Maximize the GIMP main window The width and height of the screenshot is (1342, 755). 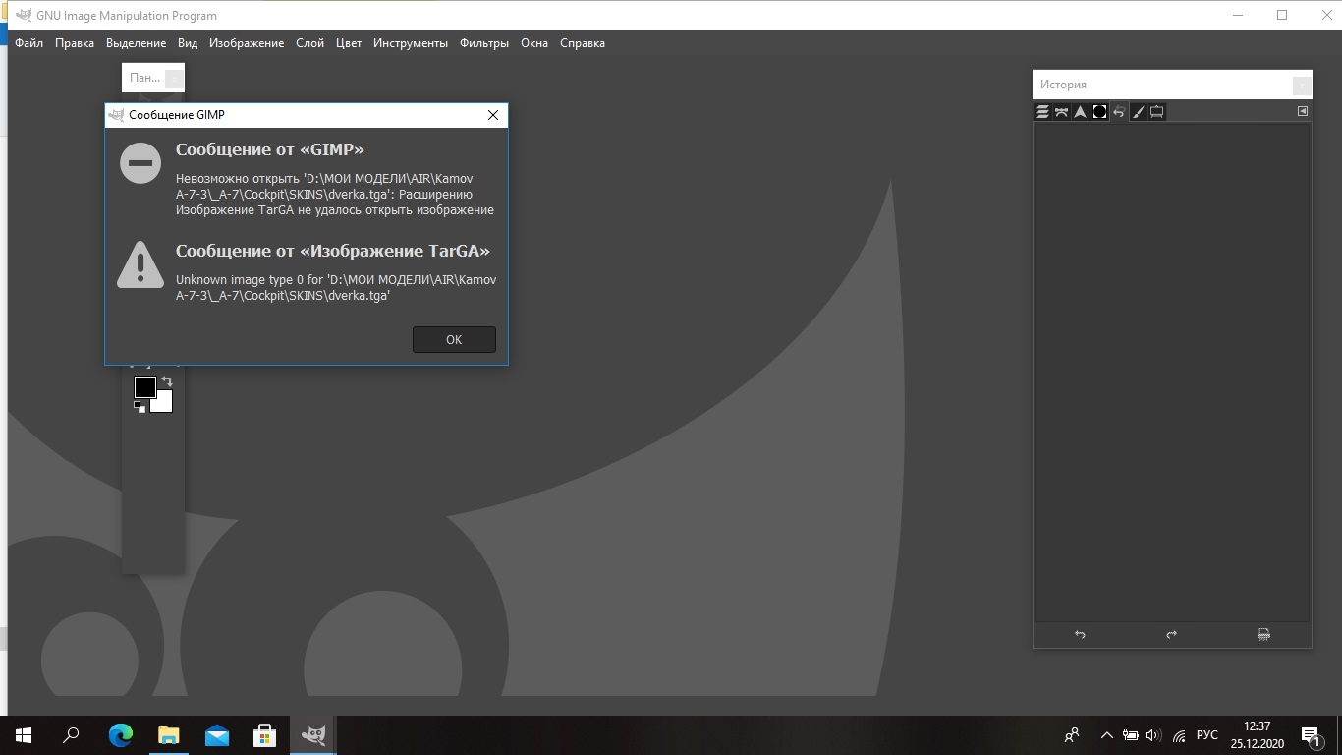pos(1282,15)
